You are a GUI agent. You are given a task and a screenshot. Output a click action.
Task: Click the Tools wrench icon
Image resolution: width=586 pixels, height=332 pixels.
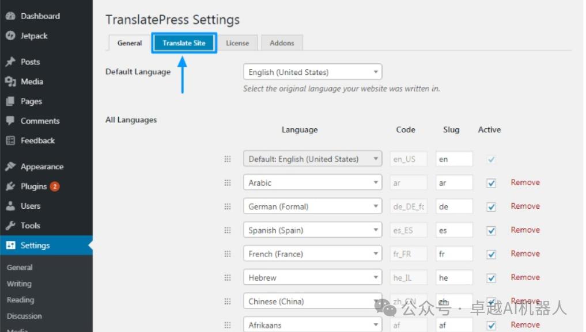(10, 226)
